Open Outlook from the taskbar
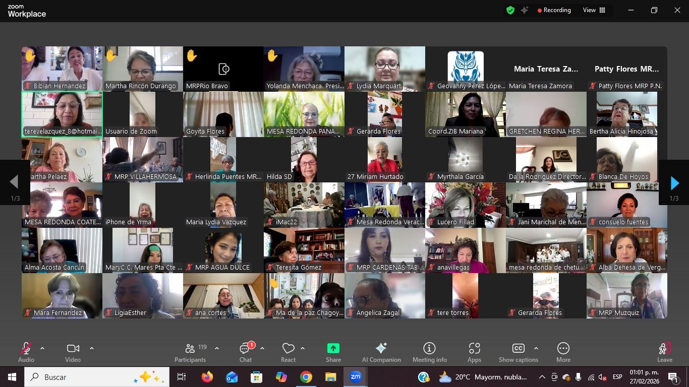689x387 pixels. [232, 377]
